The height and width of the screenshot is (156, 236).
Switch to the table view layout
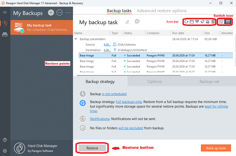[x=228, y=22]
